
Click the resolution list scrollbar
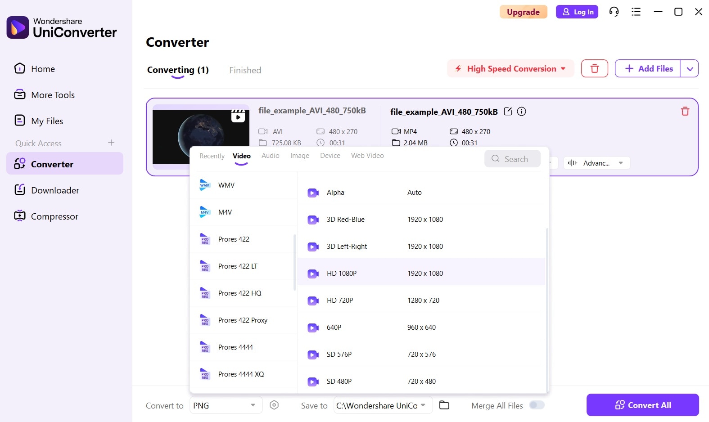tap(547, 310)
